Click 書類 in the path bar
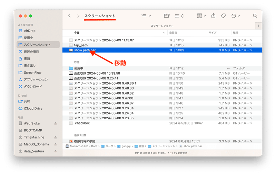The width and height of the screenshot is (276, 175). point(139,146)
